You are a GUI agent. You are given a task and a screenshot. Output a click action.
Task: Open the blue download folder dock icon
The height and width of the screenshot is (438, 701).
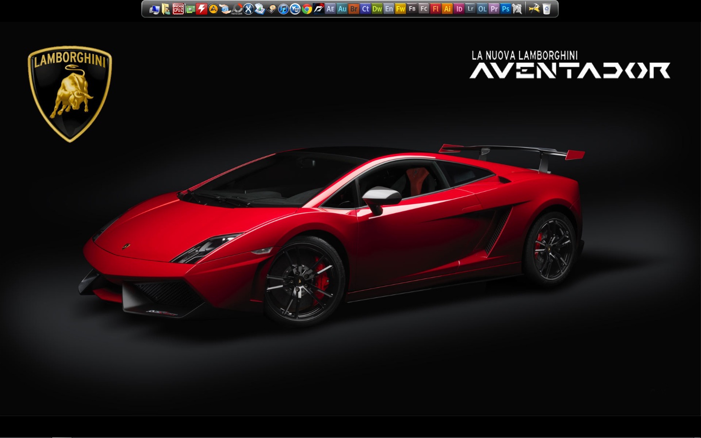260,9
